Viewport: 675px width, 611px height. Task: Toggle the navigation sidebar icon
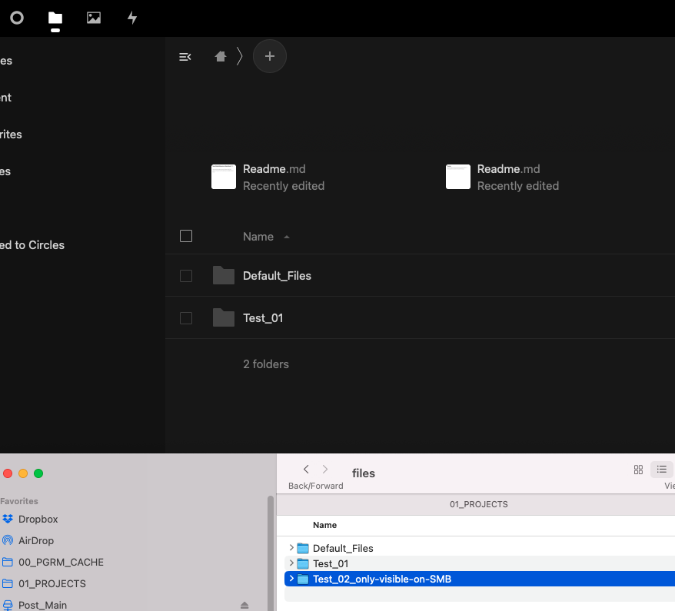click(x=185, y=56)
